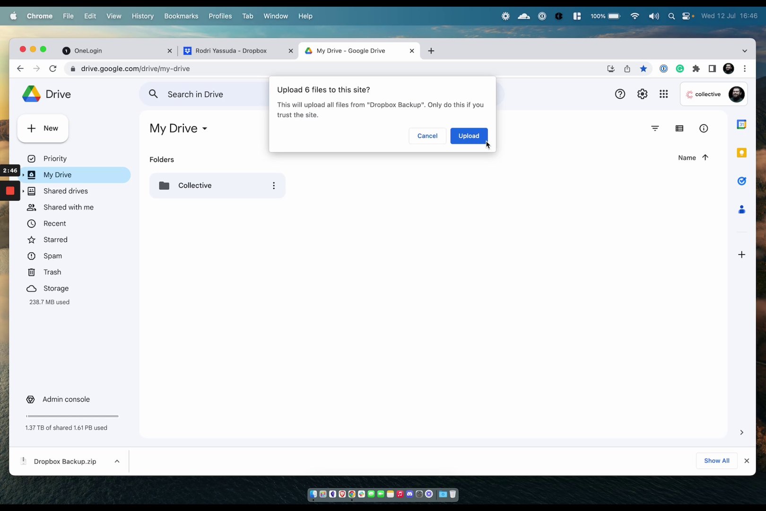Viewport: 766px width, 511px height.
Task: Click the address bar URL
Action: click(135, 69)
